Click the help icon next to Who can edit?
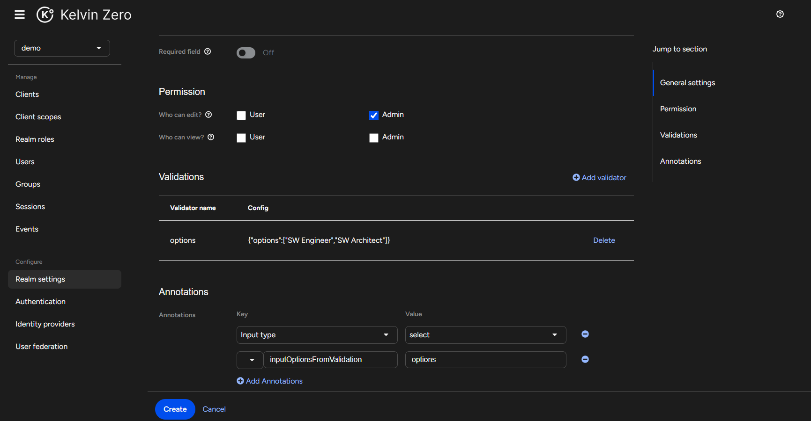This screenshot has width=811, height=421. pyautogui.click(x=209, y=115)
